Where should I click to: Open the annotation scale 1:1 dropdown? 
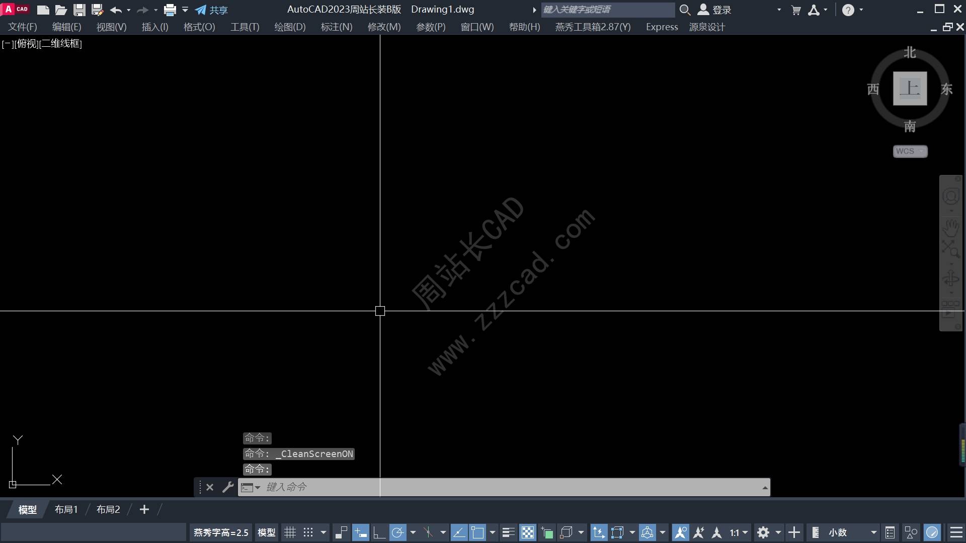(739, 532)
